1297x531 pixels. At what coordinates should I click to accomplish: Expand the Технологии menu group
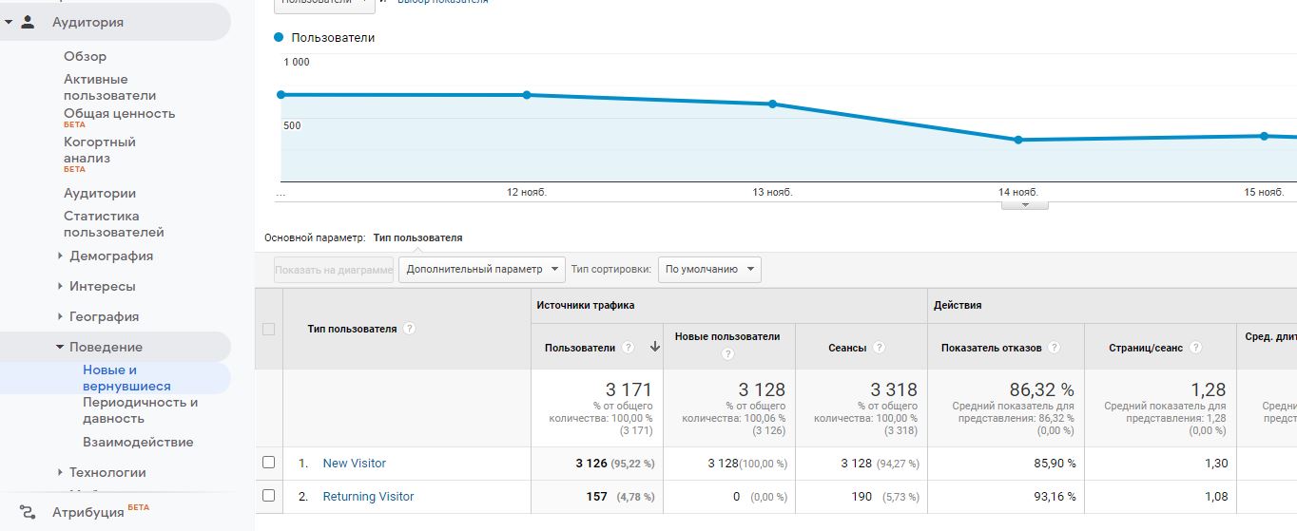point(60,472)
